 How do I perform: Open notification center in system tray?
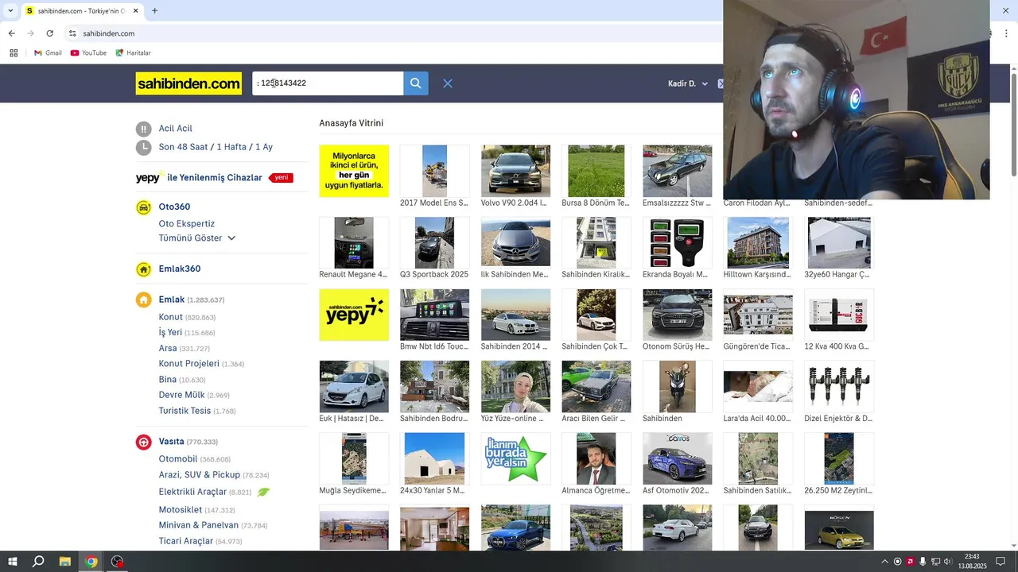click(x=1001, y=562)
